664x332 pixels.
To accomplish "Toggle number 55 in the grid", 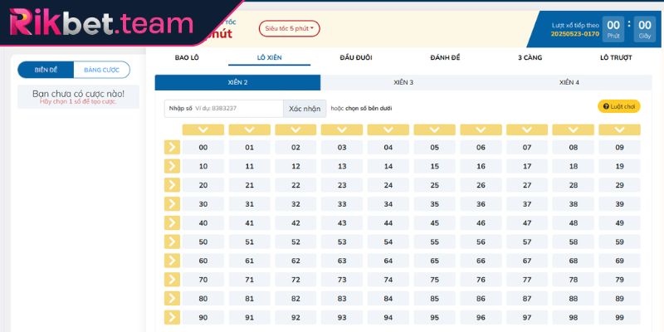I will [x=434, y=242].
